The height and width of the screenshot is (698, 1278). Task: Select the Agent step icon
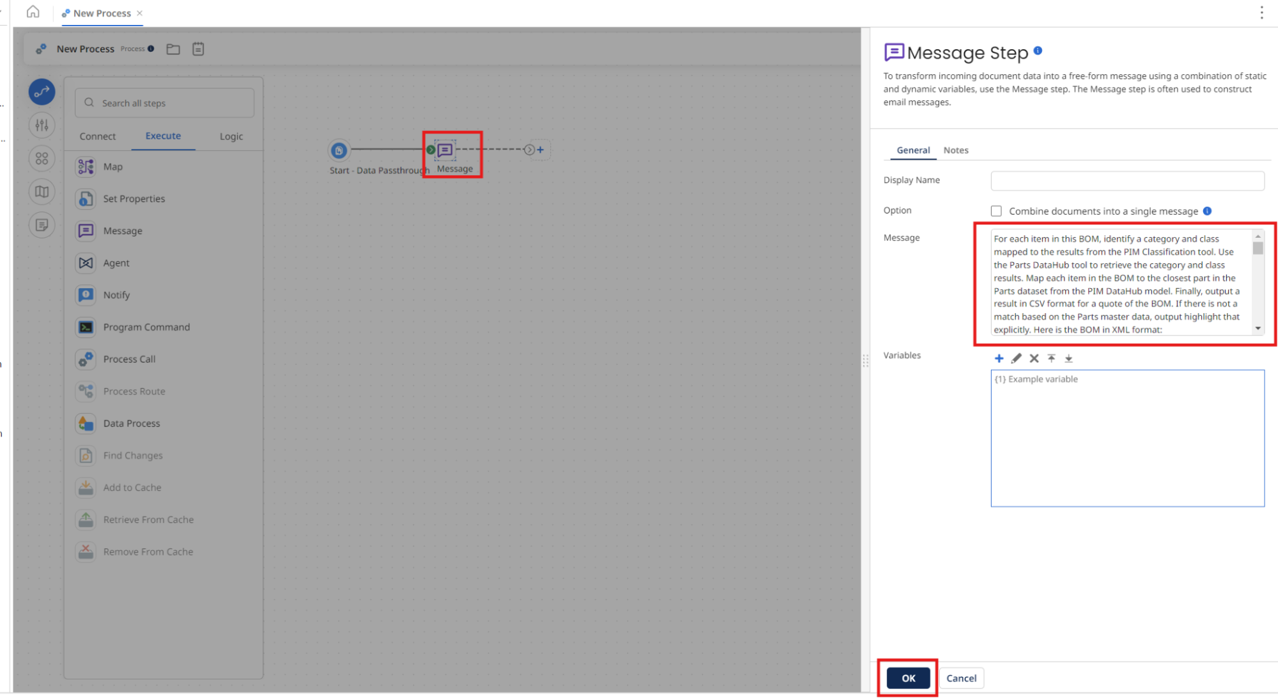86,263
